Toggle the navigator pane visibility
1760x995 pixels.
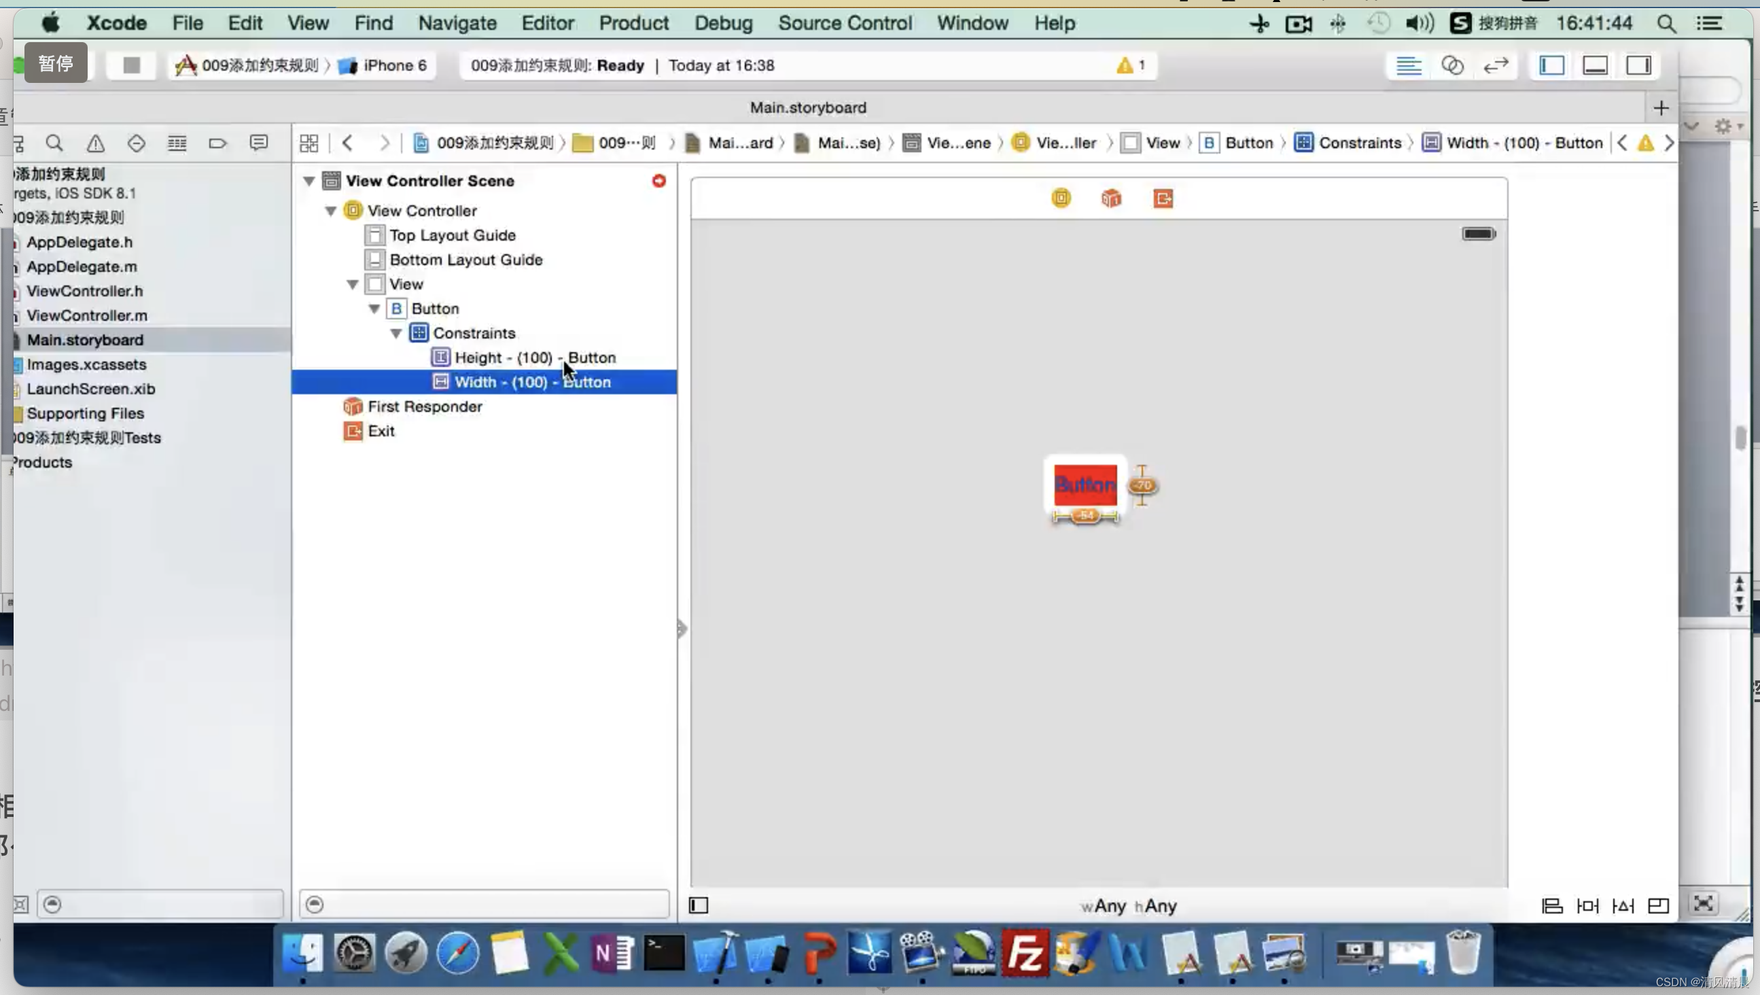coord(1551,66)
